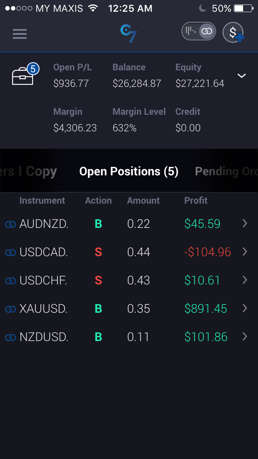Switch to the Pending Orders tab

(x=226, y=172)
